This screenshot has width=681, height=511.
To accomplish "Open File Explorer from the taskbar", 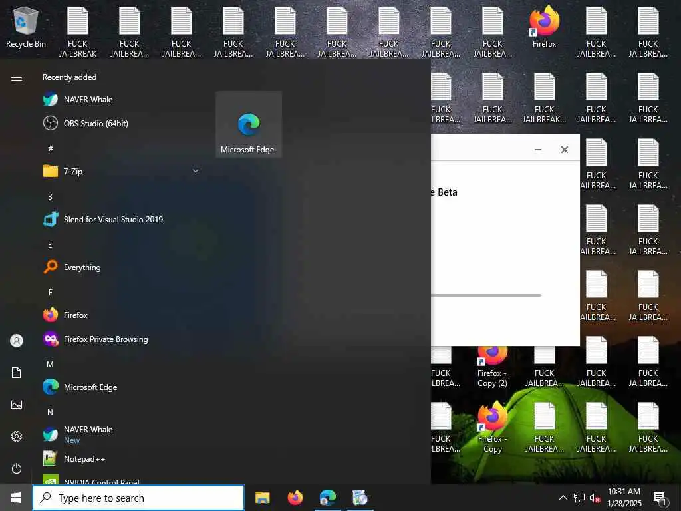I will coord(262,498).
